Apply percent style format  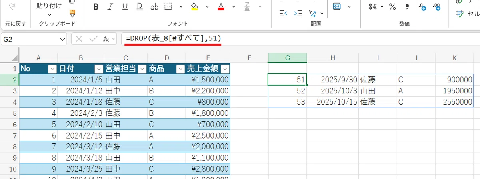coord(392,6)
